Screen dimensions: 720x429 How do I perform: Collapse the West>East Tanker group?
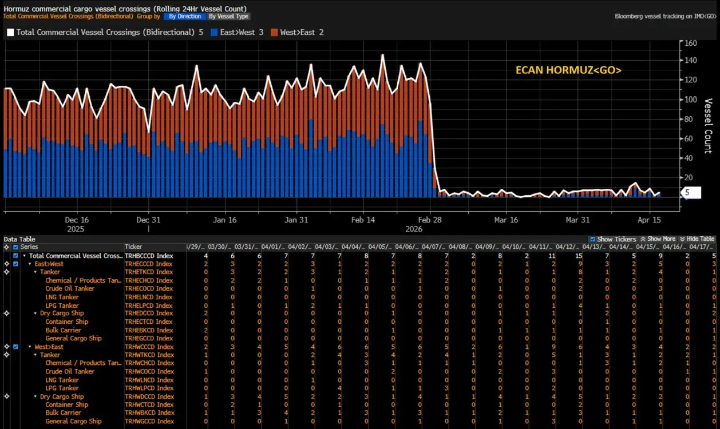tap(35, 355)
